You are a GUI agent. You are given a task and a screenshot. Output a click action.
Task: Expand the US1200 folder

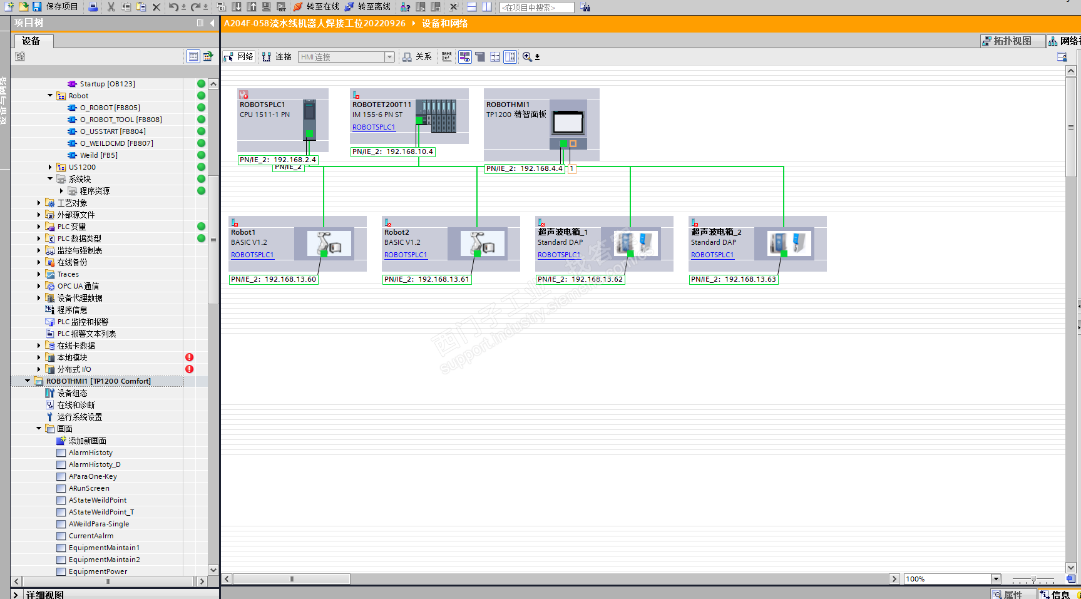click(x=50, y=167)
